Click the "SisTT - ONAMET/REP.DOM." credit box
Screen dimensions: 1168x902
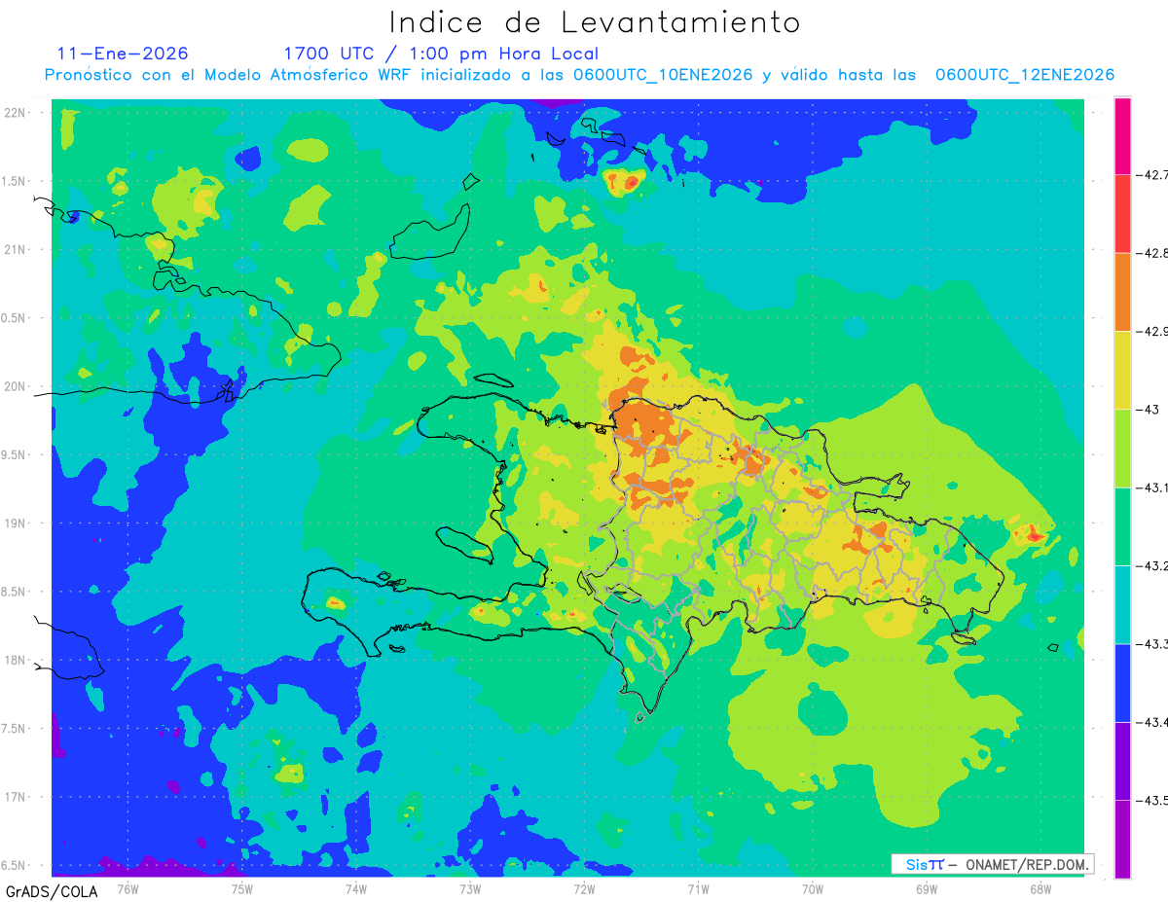(992, 864)
